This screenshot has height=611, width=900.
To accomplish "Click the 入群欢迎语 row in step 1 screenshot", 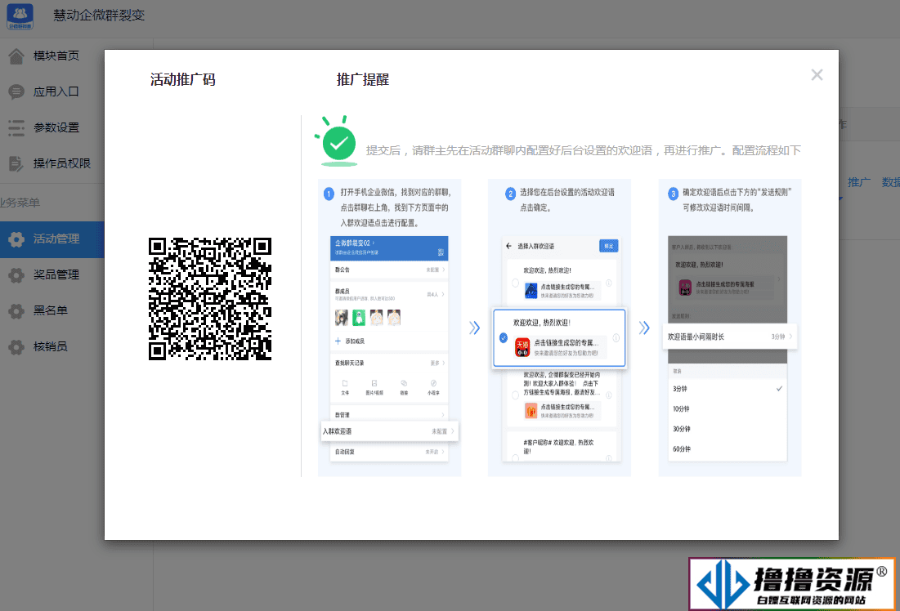I will click(x=390, y=431).
